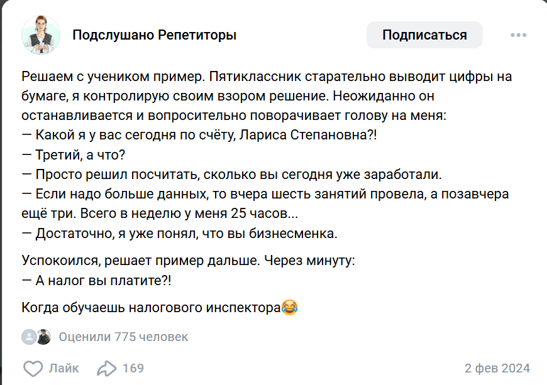The image size is (547, 385).
Task: Click the laughing emoji at post end
Action: (290, 308)
